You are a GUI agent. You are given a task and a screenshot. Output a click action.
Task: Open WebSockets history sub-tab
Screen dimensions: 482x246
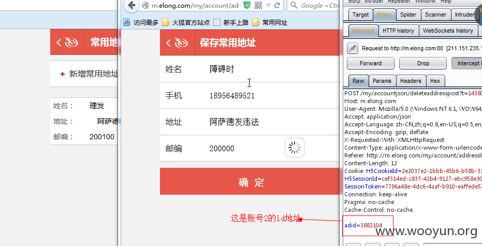coord(448,31)
